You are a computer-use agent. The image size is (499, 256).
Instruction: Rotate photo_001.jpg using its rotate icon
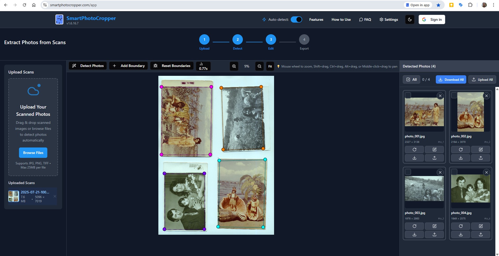(414, 150)
